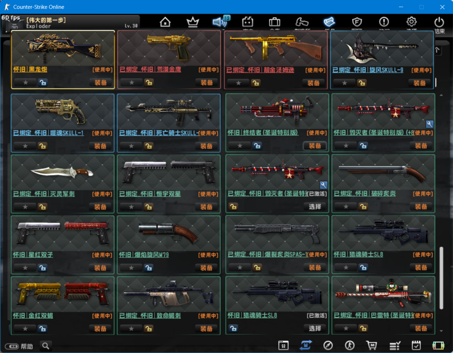Screen dimensions: 453x353
Task: Open the 已绑定 怀旧|爆裂炙炎SPAS name link
Action: [267, 254]
